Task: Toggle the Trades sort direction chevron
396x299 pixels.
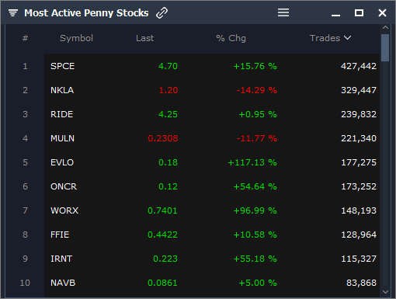Action: pyautogui.click(x=348, y=38)
